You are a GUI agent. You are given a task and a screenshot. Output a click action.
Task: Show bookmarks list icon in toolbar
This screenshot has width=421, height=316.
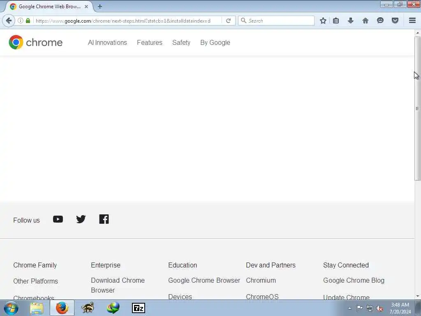click(x=336, y=21)
